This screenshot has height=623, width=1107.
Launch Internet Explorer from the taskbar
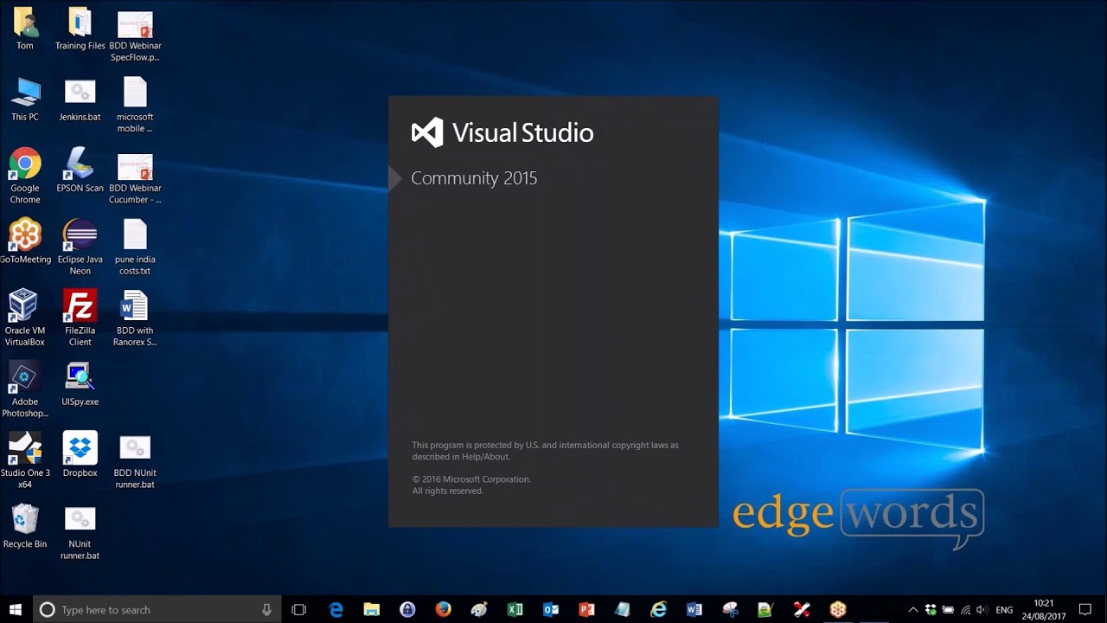(x=659, y=609)
